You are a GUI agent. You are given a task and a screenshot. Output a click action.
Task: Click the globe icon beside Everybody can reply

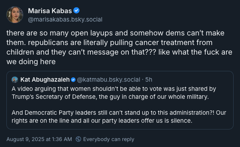click(78, 139)
